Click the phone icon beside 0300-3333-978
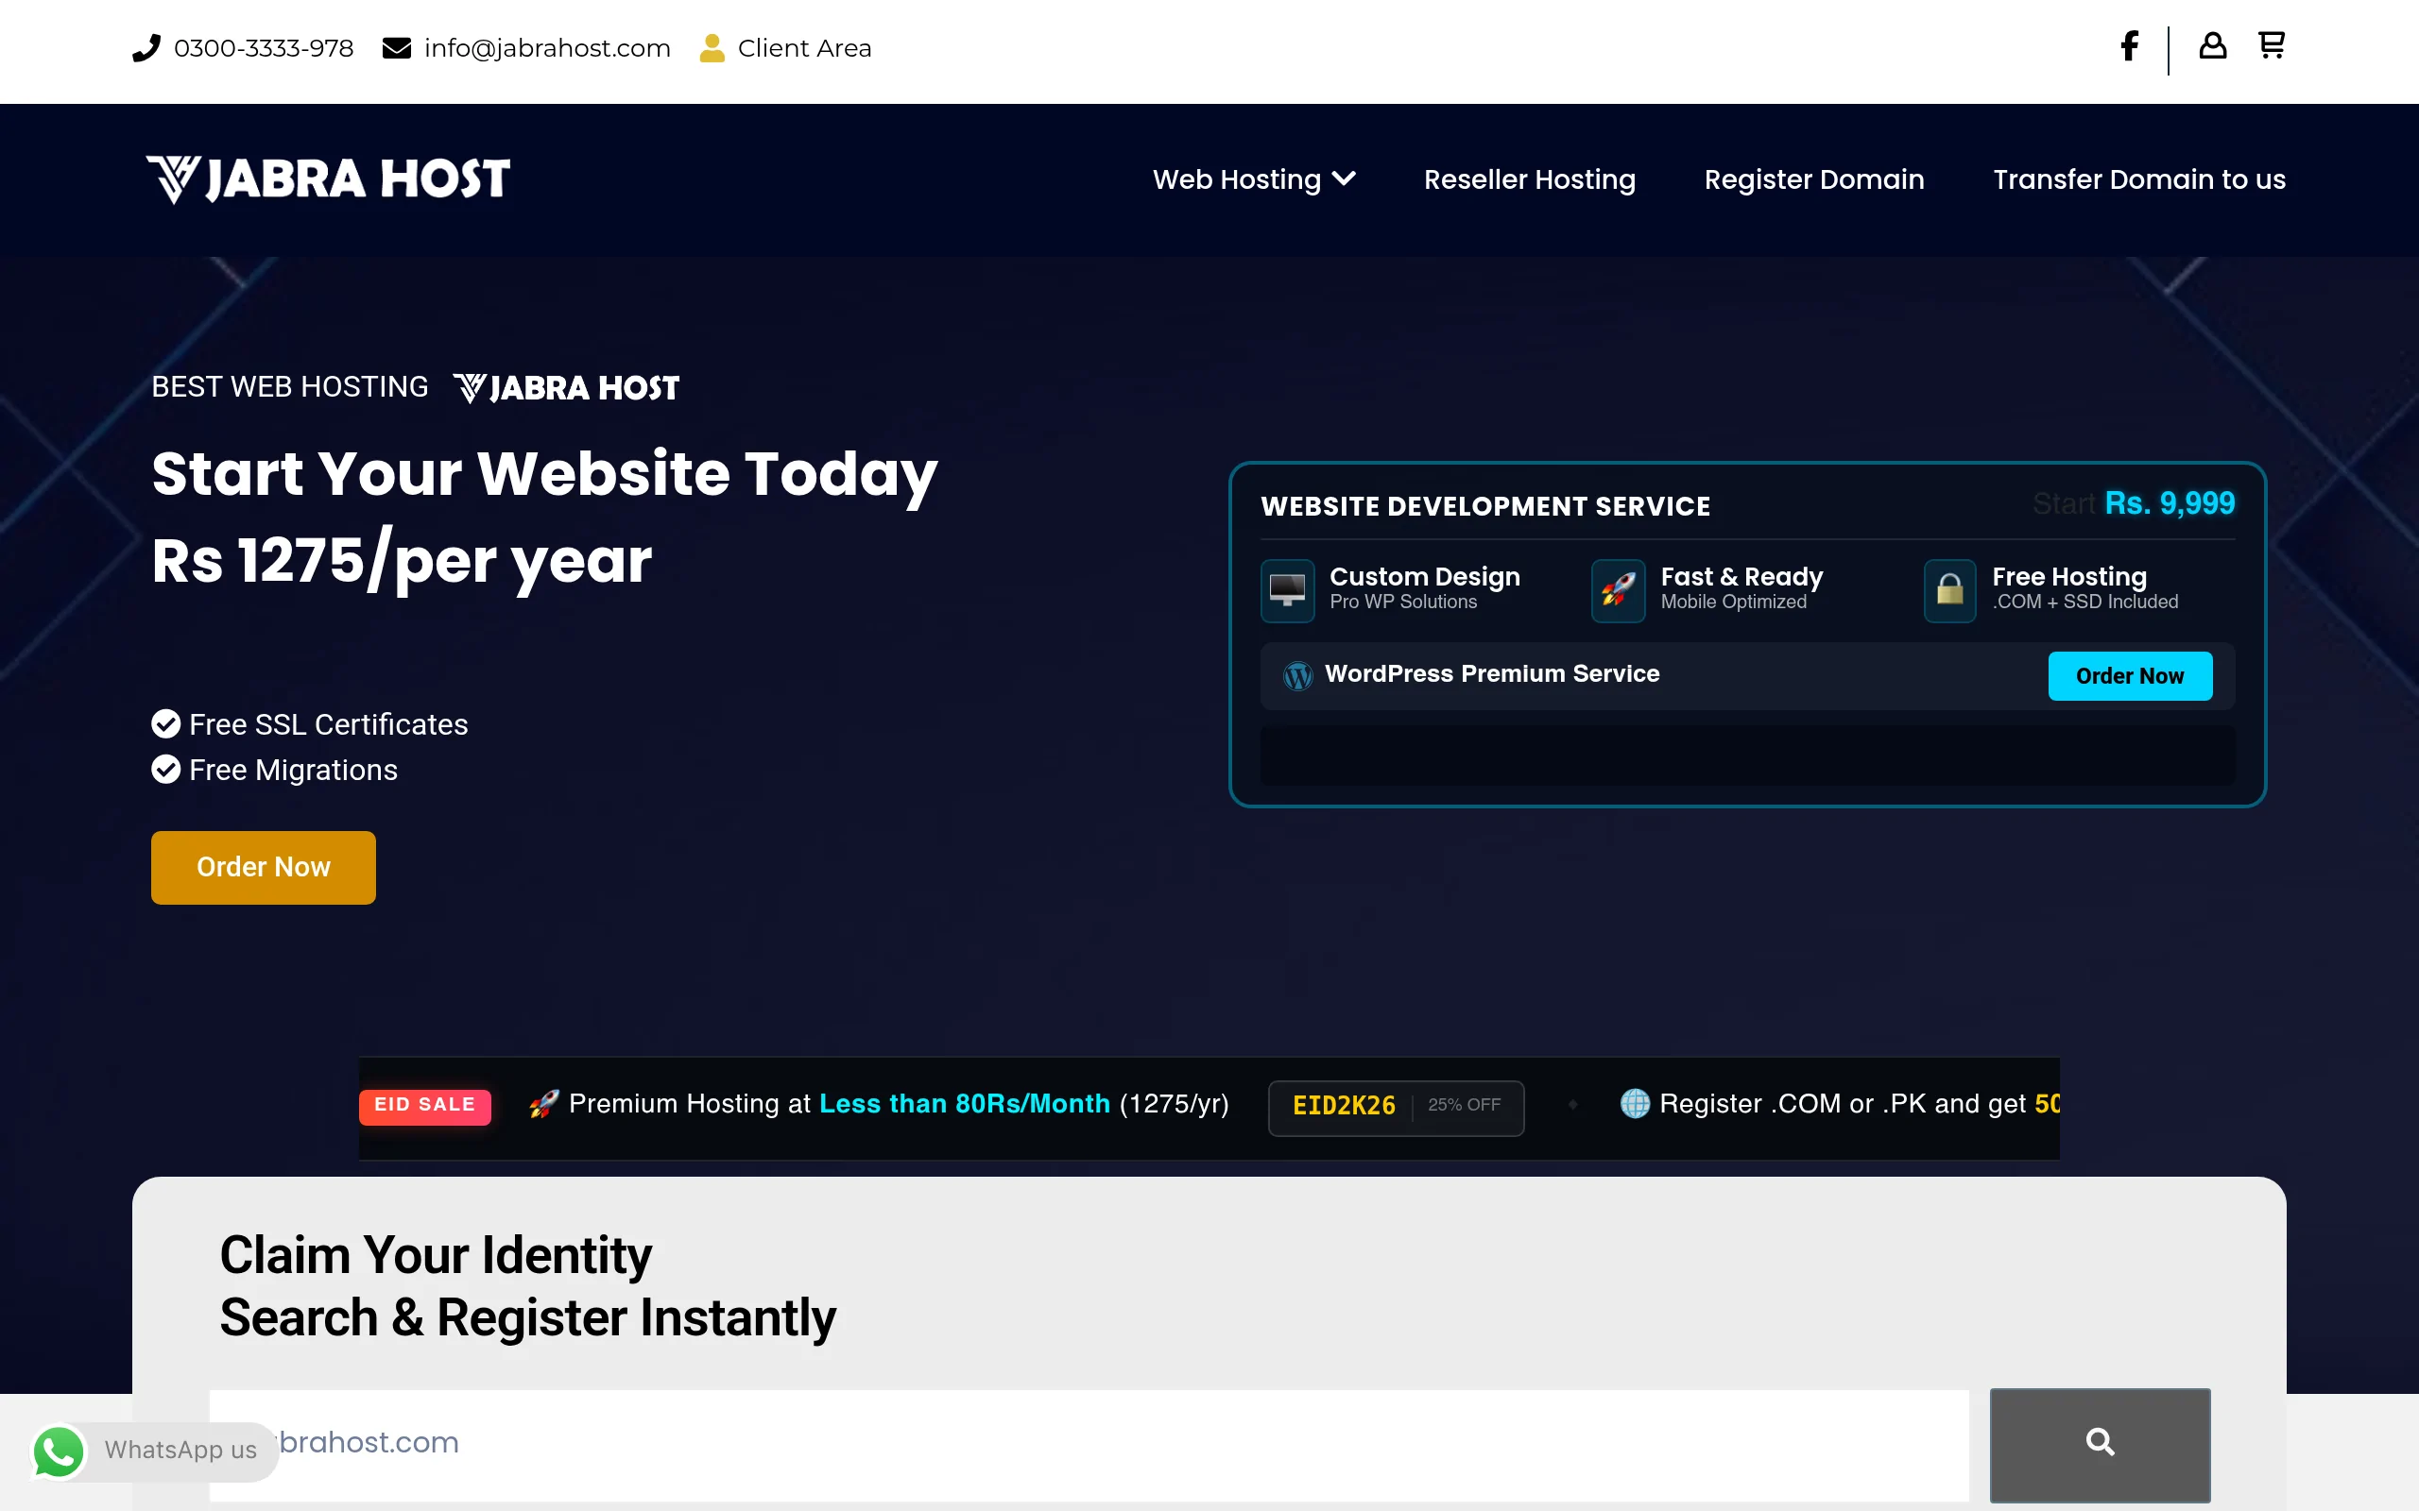The height and width of the screenshot is (1511, 2419). pyautogui.click(x=146, y=48)
